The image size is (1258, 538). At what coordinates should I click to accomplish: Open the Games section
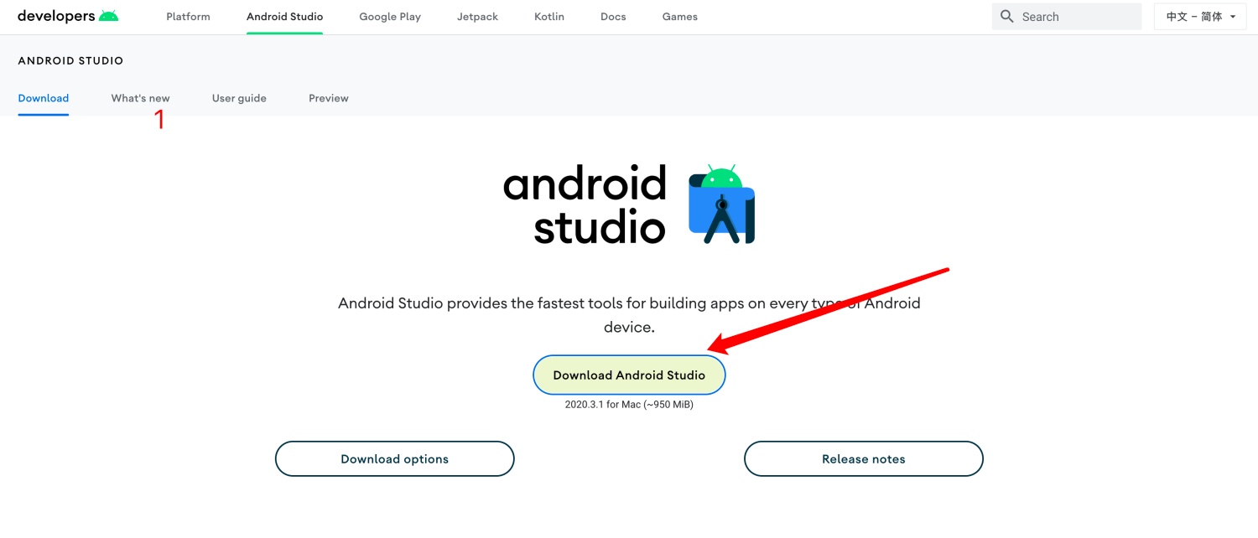pos(679,17)
